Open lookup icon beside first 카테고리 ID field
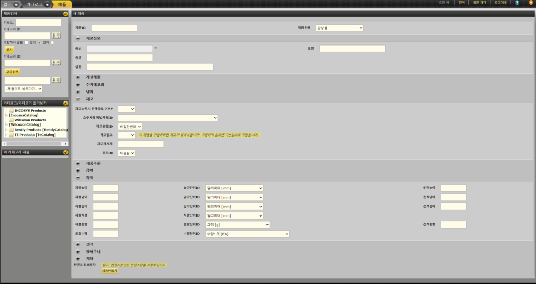Image resolution: width=536 pixels, height=284 pixels. coord(57,36)
